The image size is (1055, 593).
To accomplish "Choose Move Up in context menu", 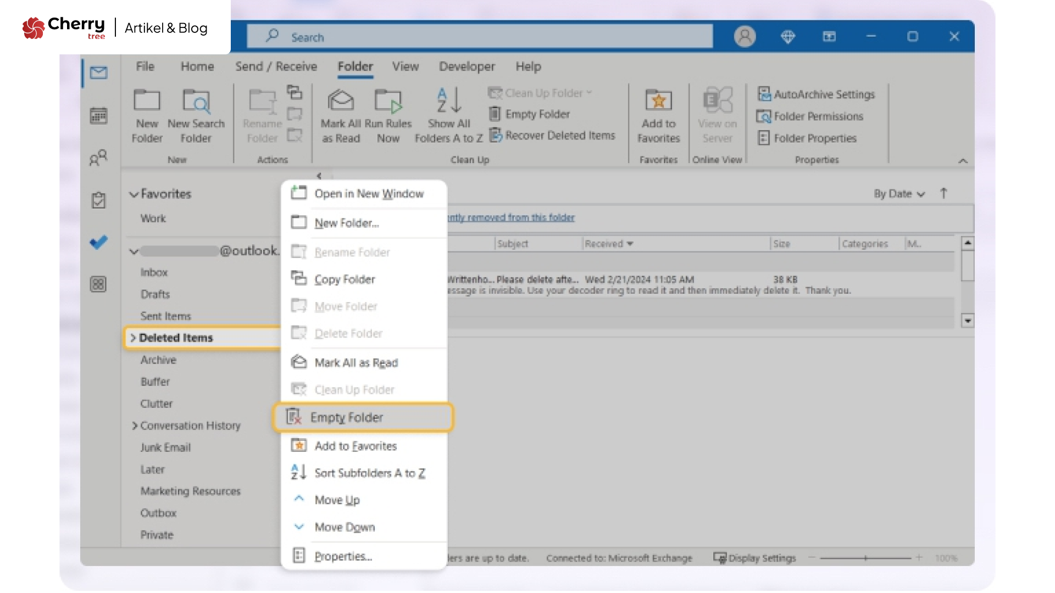I will pos(364,500).
